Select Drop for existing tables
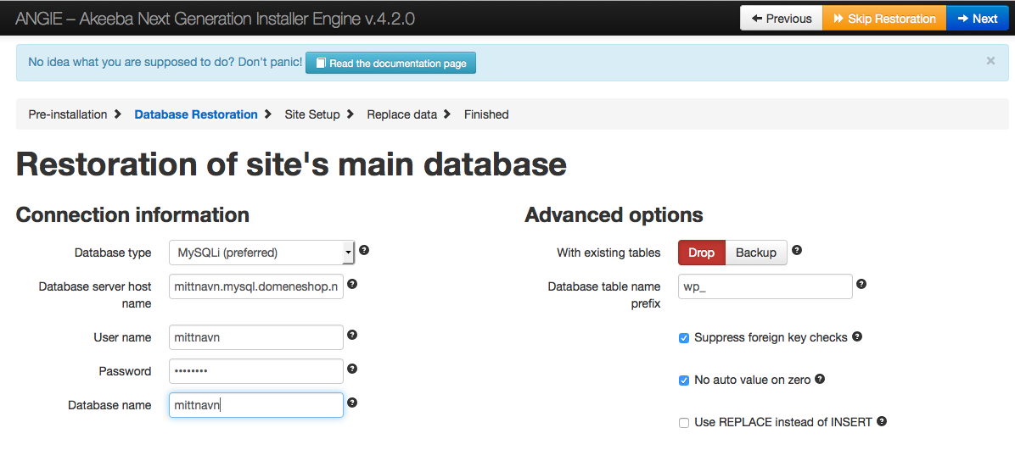Screen dimensions: 1015x450 point(702,253)
